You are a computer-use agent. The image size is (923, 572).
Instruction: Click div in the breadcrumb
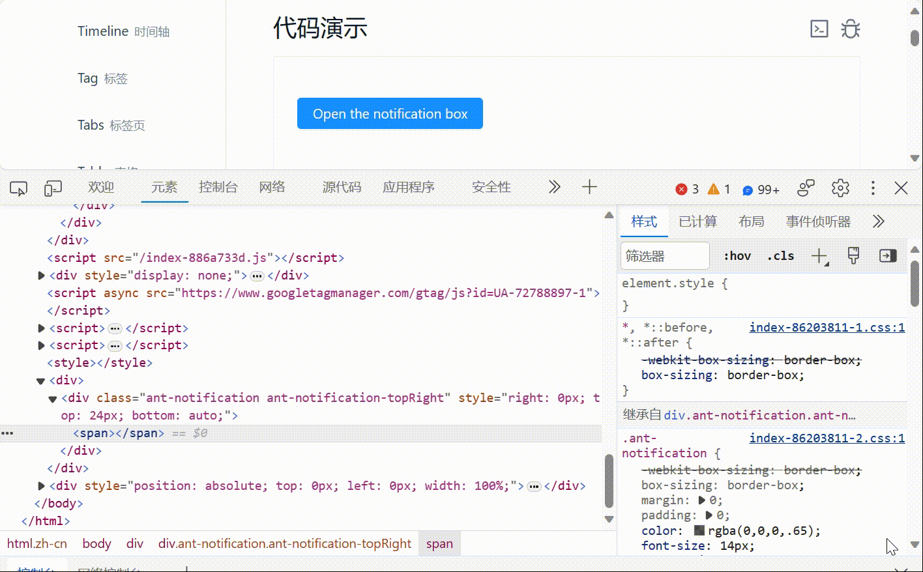tap(135, 543)
